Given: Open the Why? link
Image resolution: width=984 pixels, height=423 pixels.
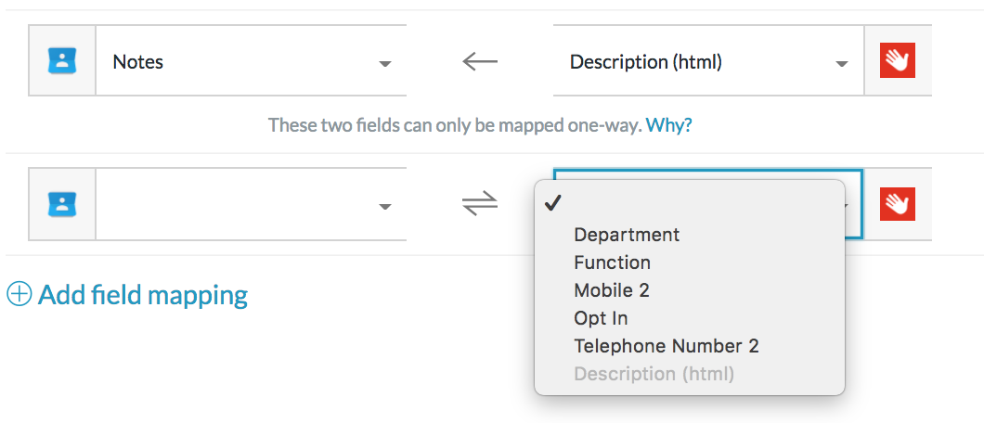Looking at the screenshot, I should point(669,125).
